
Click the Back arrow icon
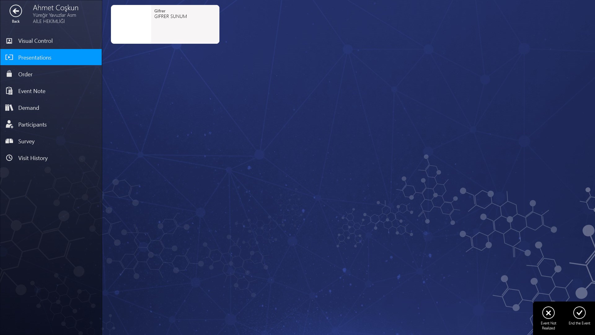pos(16,11)
